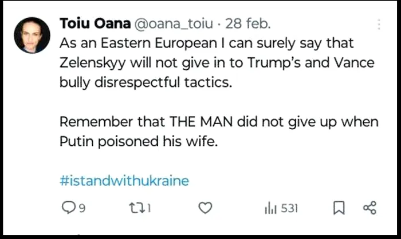Click Toiu Oana's profile picture
401x239 pixels.
click(32, 35)
